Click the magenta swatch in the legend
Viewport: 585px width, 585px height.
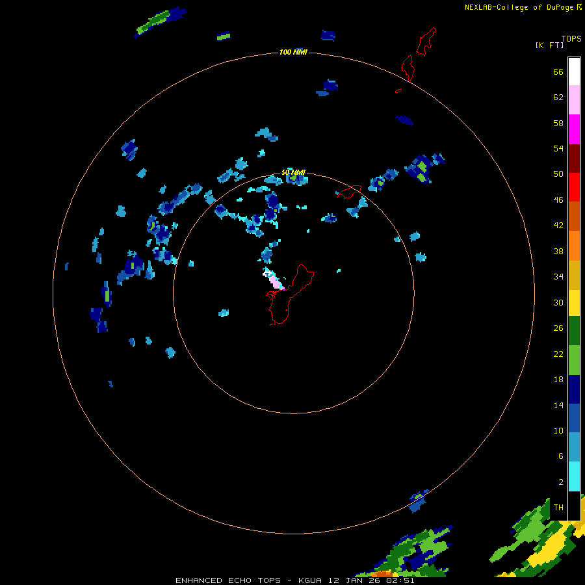[x=574, y=129]
